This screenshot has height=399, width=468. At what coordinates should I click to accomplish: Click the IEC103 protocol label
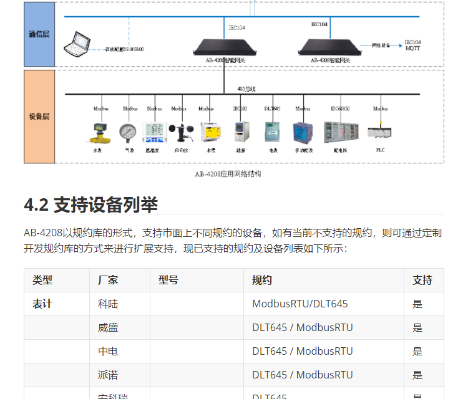tap(240, 108)
